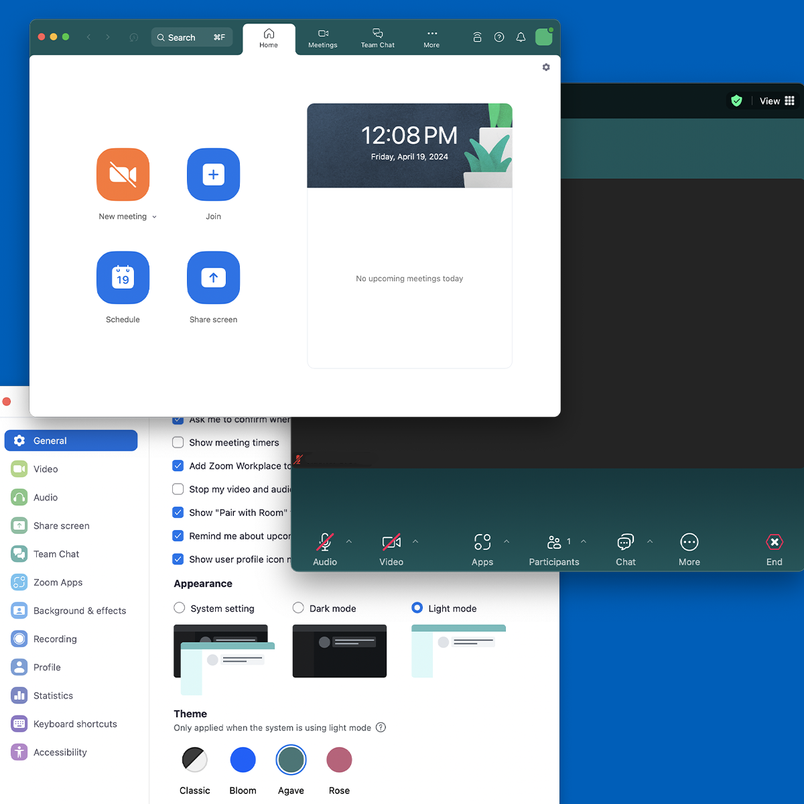Open the Apps panel in the meeting toolbar
This screenshot has width=804, height=804.
pos(482,548)
